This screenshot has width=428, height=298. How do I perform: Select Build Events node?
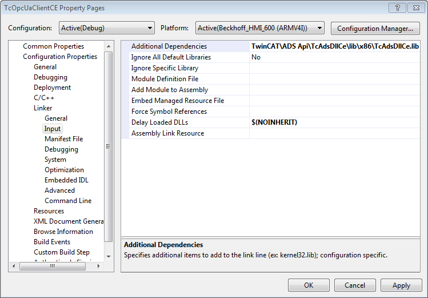(52, 242)
